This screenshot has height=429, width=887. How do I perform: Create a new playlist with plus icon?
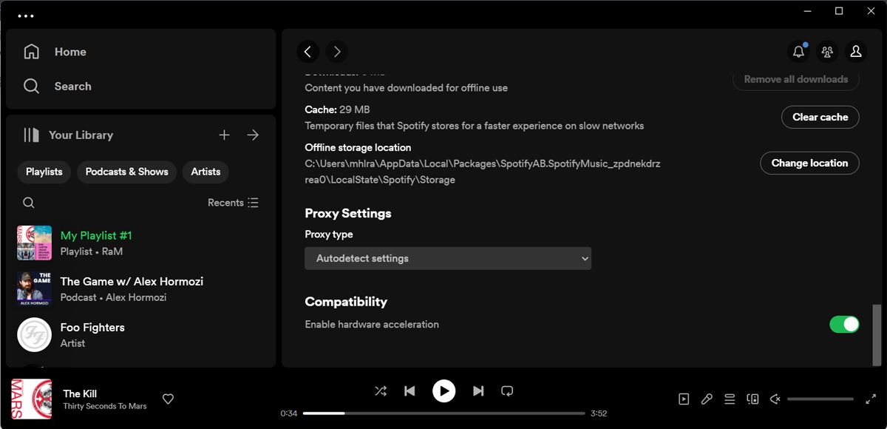pyautogui.click(x=224, y=135)
